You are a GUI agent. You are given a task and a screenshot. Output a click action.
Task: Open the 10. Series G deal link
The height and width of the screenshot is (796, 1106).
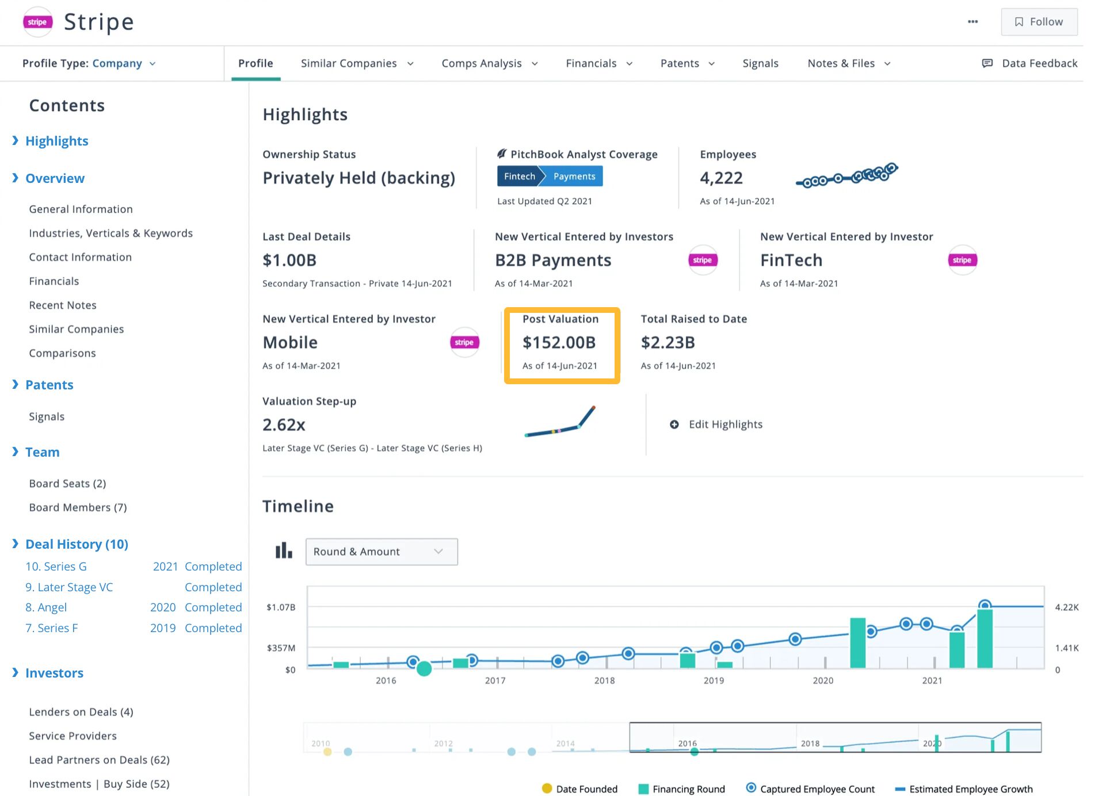(56, 566)
